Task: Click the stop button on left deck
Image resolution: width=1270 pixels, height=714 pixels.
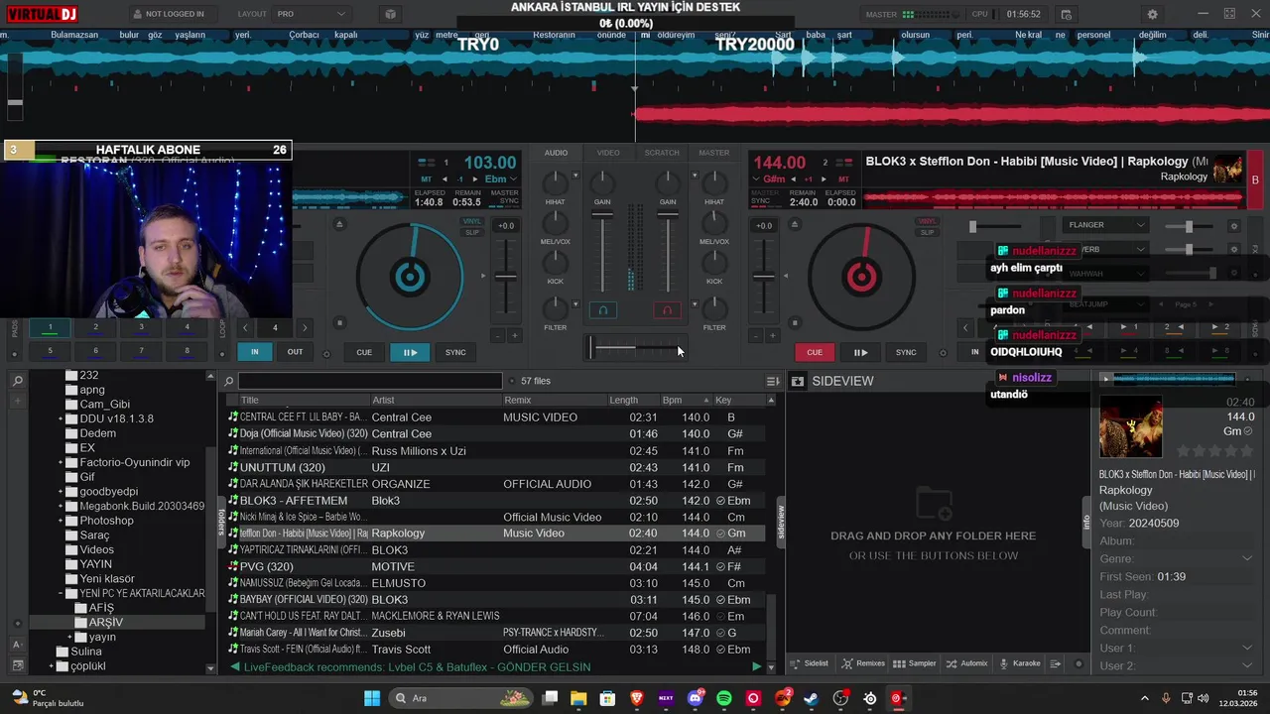Action: (339, 322)
